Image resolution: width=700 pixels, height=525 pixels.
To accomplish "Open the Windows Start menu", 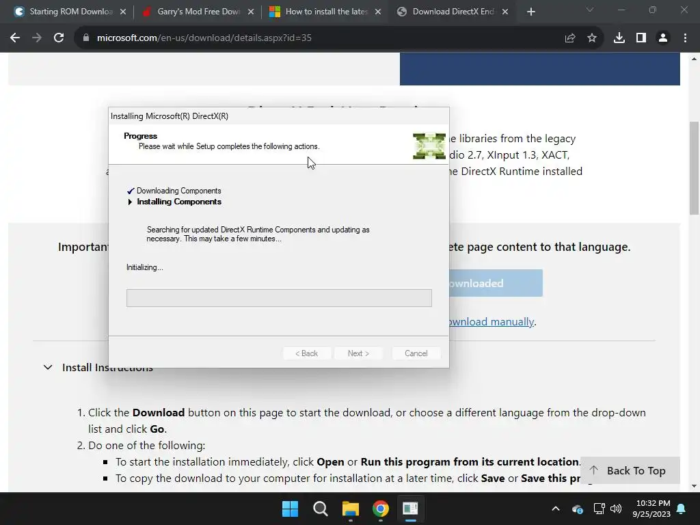I will (x=290, y=509).
